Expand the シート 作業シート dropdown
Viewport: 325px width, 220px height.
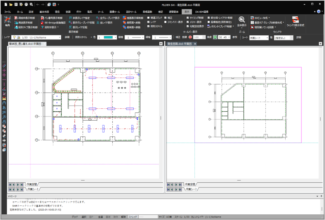[x=259, y=37]
